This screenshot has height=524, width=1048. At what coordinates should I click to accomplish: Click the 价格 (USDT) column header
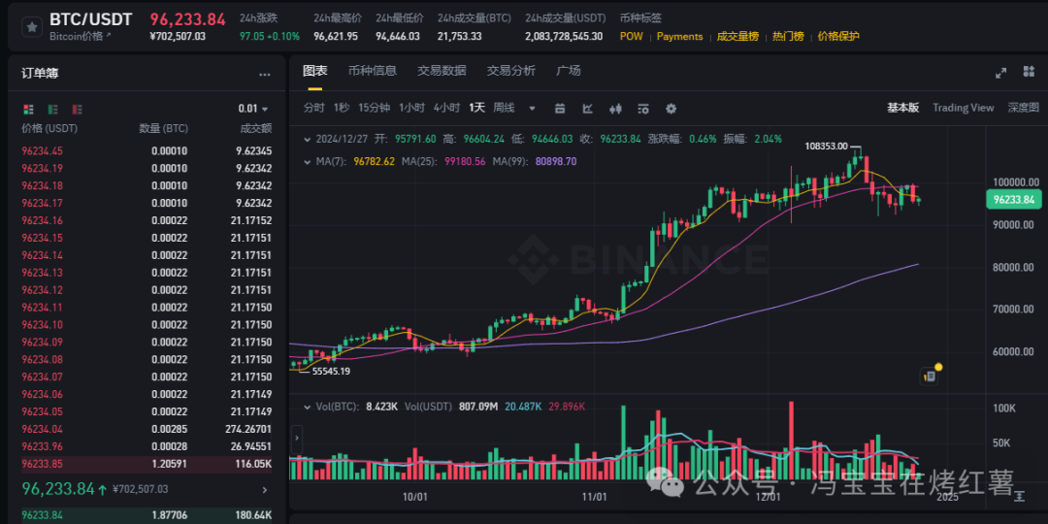click(49, 128)
